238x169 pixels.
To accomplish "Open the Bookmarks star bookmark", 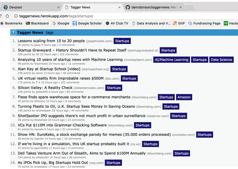I will pos(11,23).
